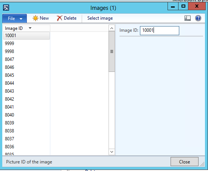Open the File menu dropdown
Viewport: 208px width, 171px height.
15,19
